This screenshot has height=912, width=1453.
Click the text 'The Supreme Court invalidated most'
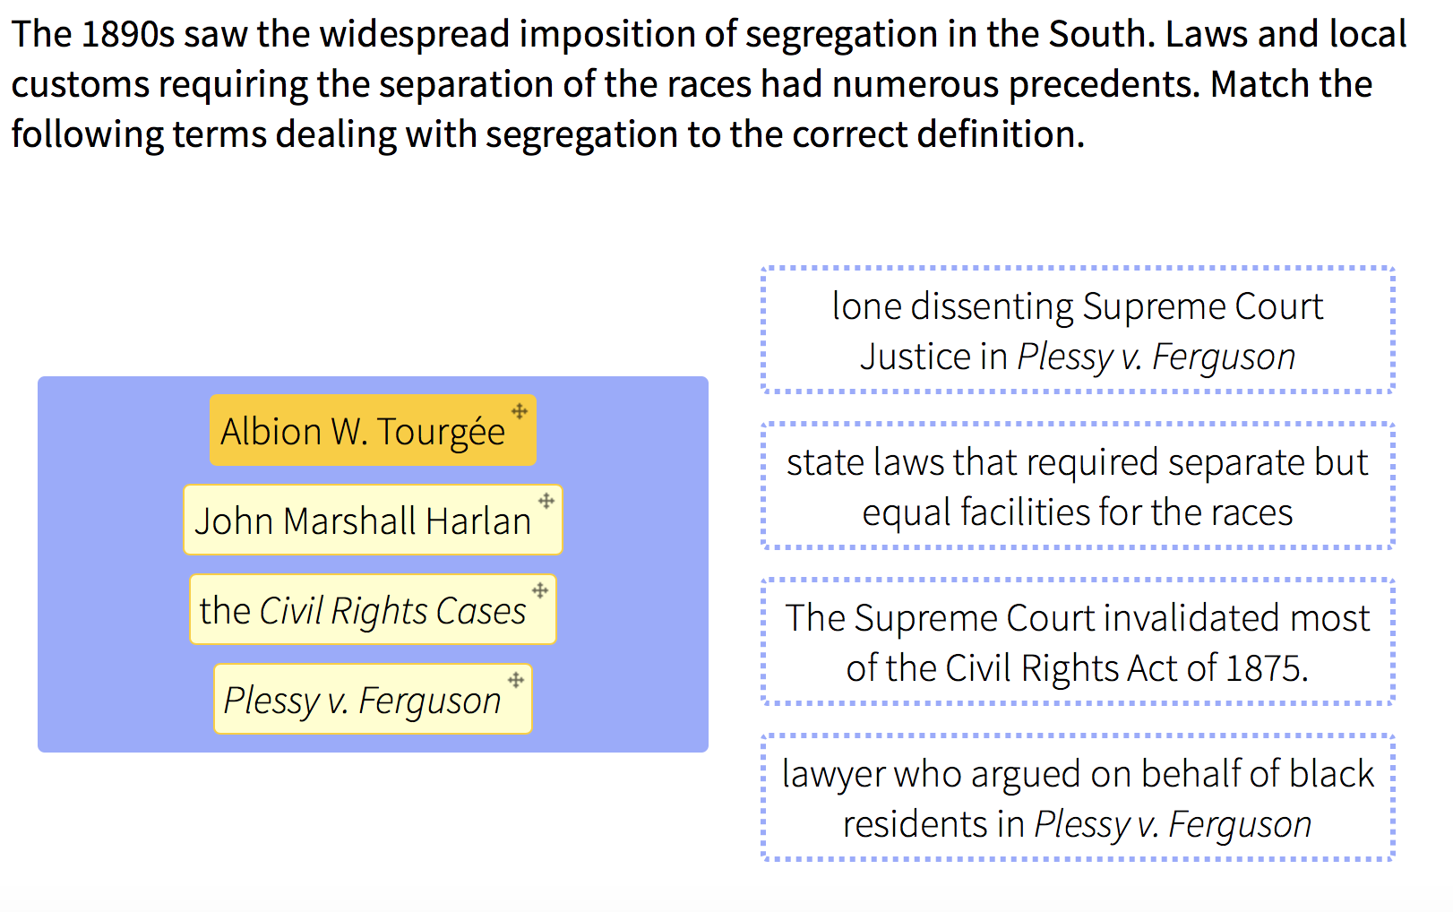(1078, 618)
